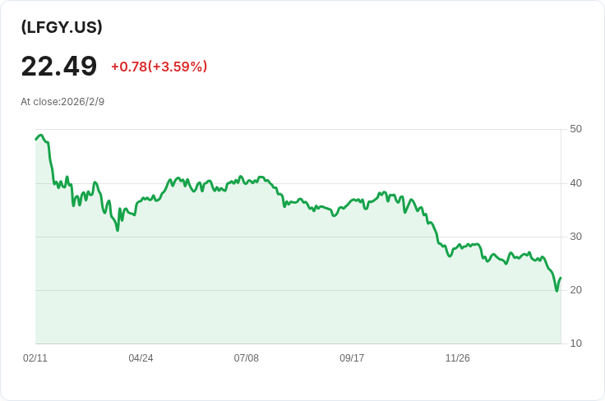Click the 22.49 current price value
This screenshot has width=605, height=401.
pos(59,67)
